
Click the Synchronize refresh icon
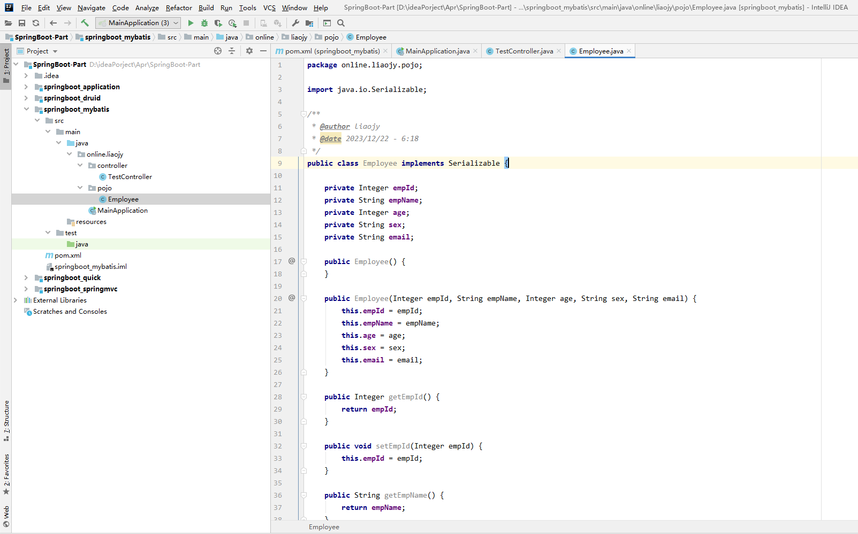[36, 23]
